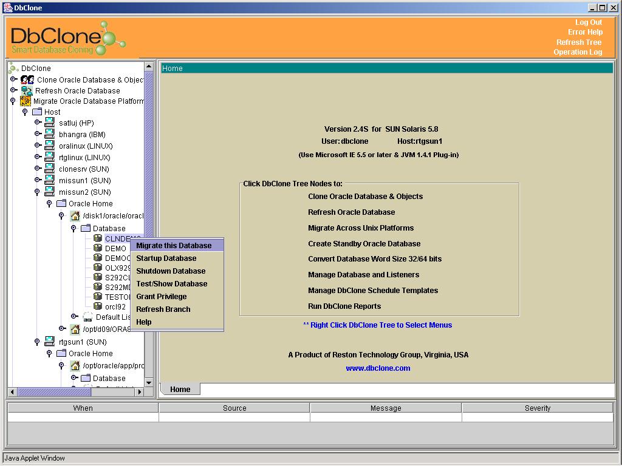This screenshot has height=466, width=622.
Task: Click the satluj (HP) computer icon
Action: [50, 123]
